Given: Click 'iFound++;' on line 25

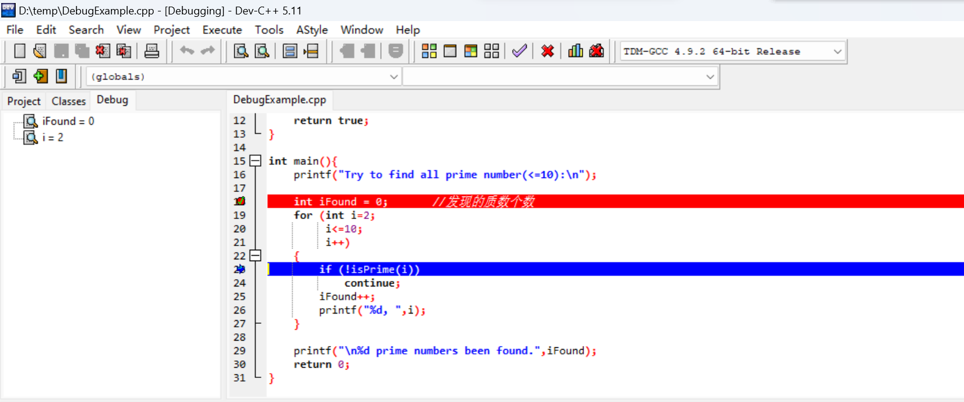Looking at the screenshot, I should (347, 297).
